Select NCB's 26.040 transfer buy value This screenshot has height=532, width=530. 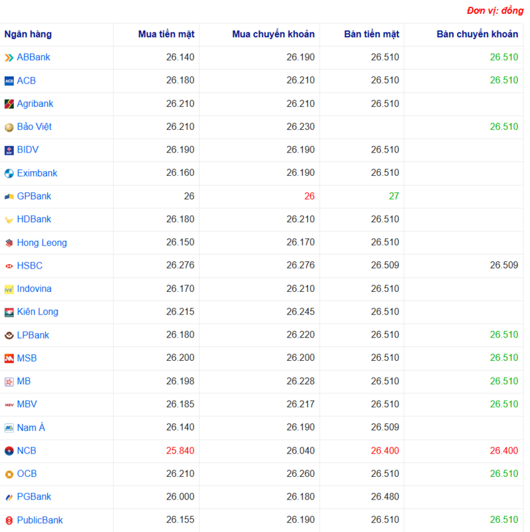[301, 450]
